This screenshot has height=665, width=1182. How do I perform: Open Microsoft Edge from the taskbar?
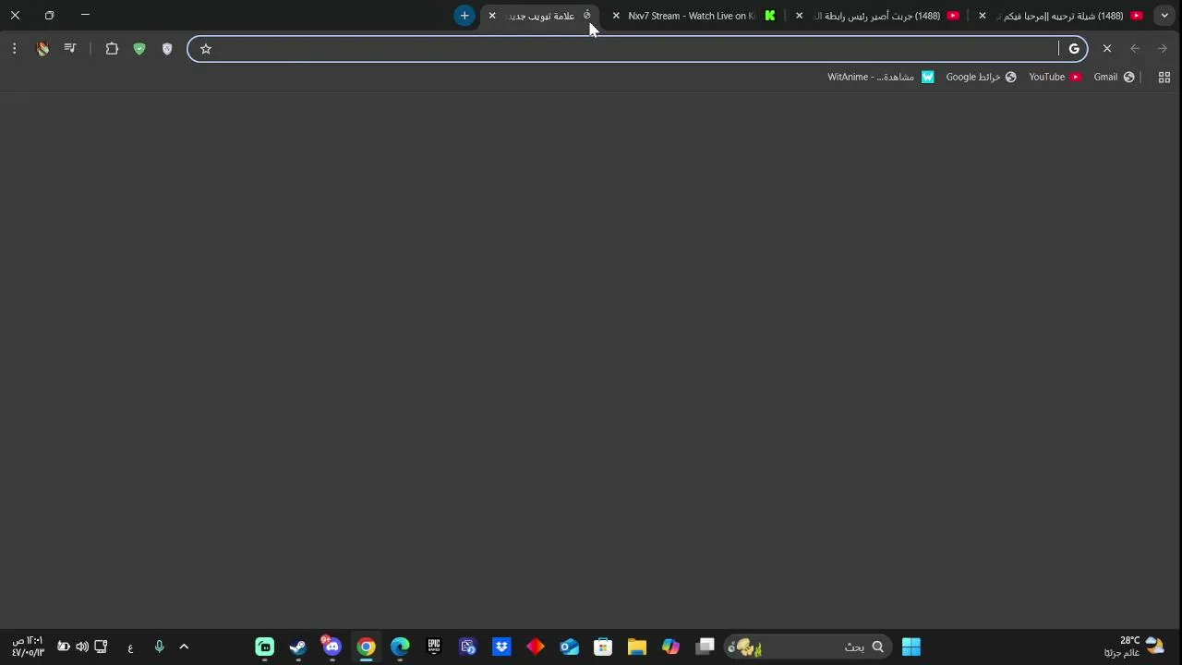(x=400, y=647)
